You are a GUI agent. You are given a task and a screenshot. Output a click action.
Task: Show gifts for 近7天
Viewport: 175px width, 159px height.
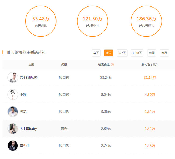122,53
